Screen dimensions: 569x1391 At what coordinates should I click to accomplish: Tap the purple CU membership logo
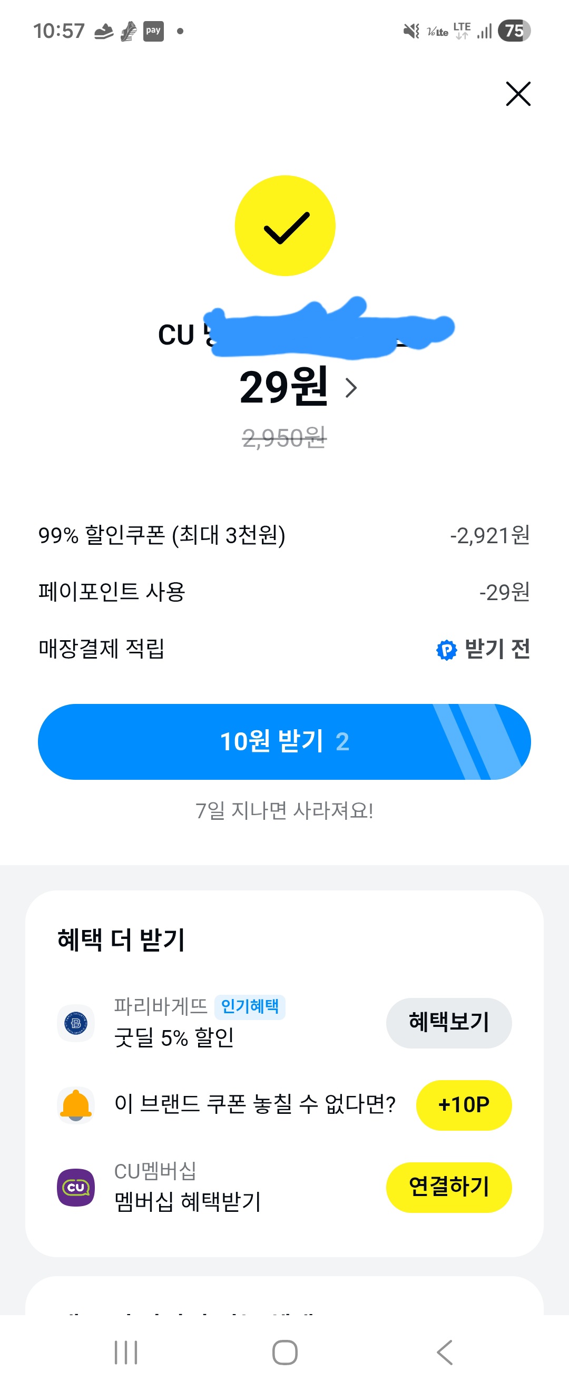click(76, 1187)
